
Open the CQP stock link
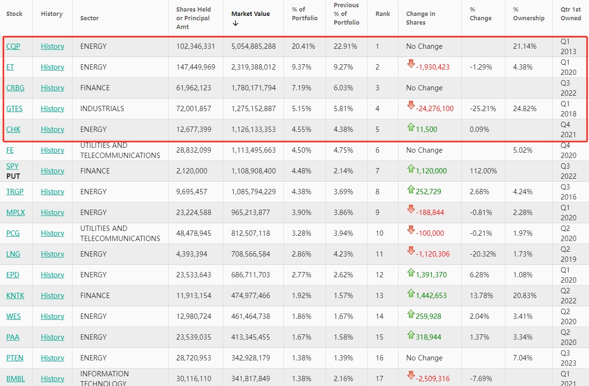coord(13,46)
